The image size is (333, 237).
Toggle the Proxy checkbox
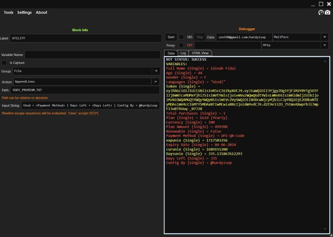click(x=181, y=45)
